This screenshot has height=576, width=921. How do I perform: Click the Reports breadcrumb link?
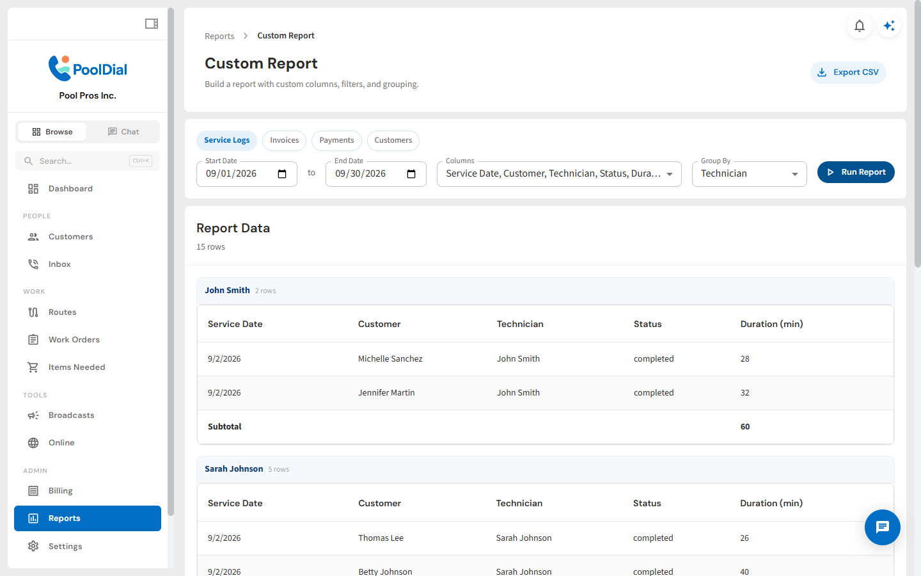click(219, 36)
